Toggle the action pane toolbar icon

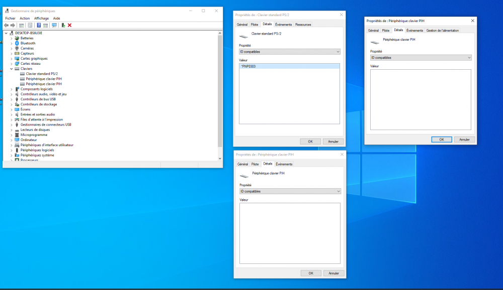pyautogui.click(x=46, y=25)
